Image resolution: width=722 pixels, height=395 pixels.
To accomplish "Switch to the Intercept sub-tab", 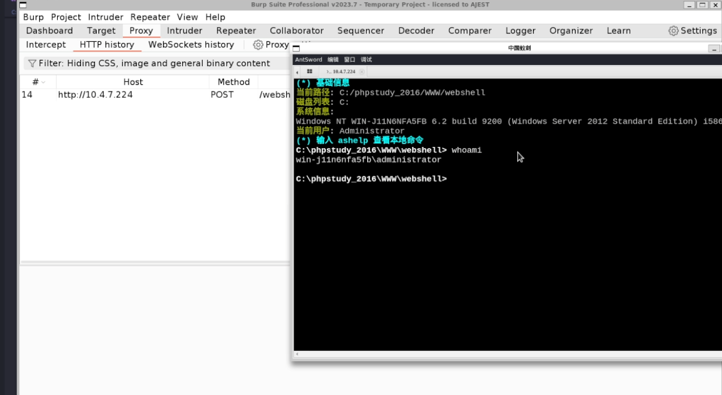I will (46, 44).
